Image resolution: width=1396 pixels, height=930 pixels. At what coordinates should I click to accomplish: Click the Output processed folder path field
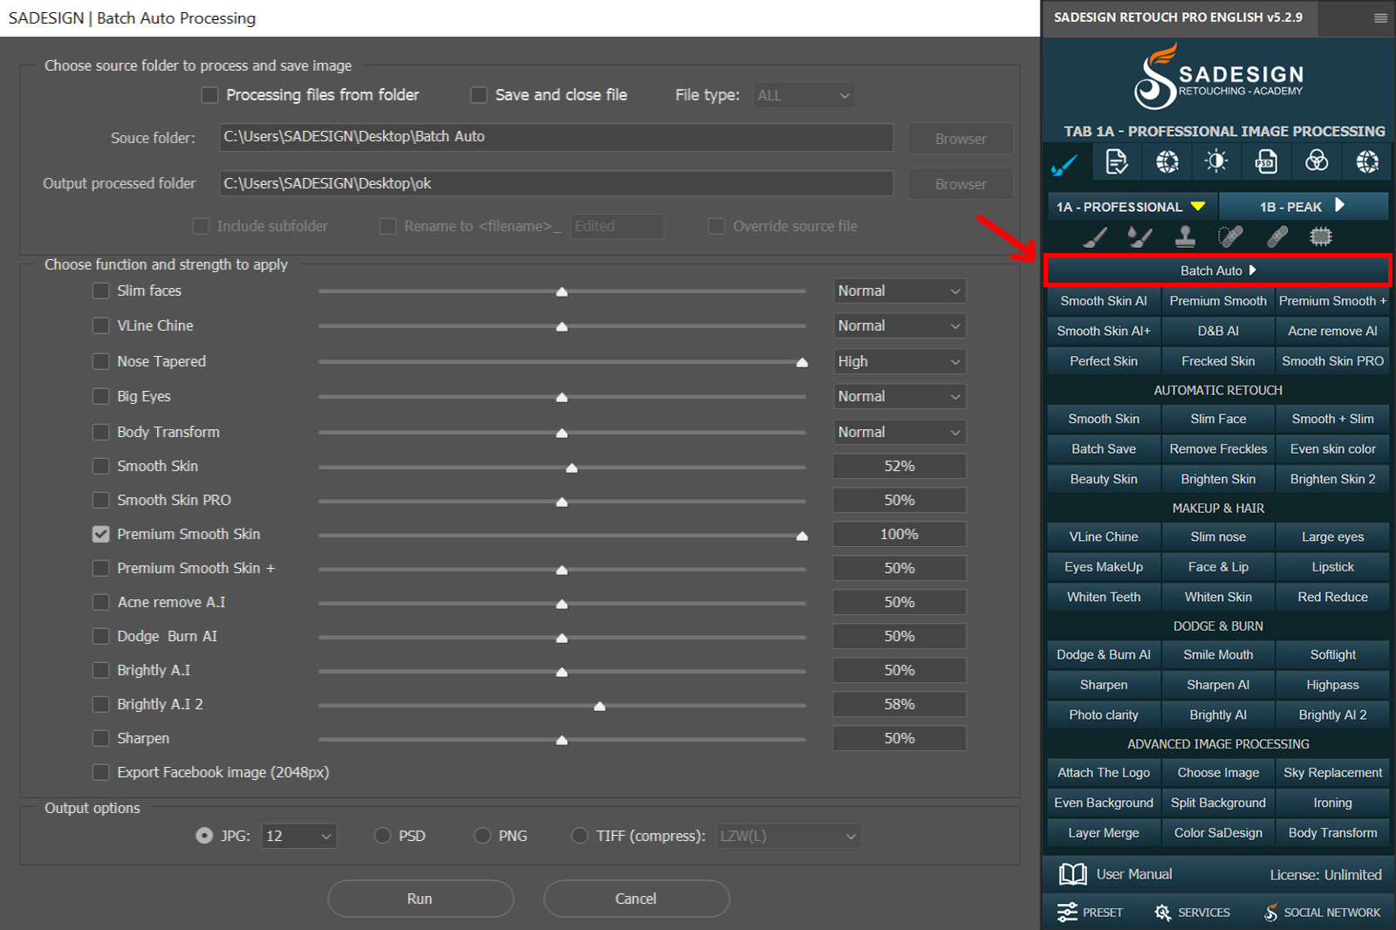coord(556,183)
